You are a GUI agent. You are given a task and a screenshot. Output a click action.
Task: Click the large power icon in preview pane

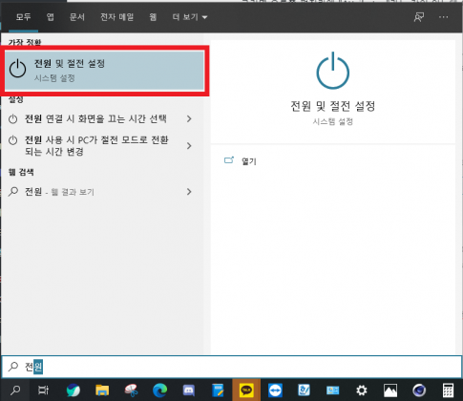click(332, 71)
